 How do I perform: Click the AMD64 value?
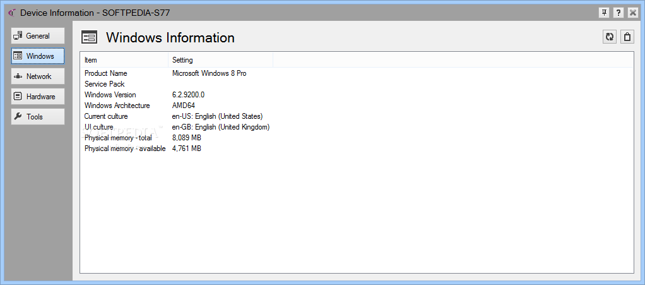point(184,106)
